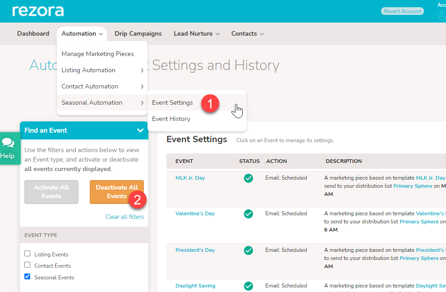Screen dimensions: 446x292
Task: Click Activate All Events button
Action: [51, 192]
